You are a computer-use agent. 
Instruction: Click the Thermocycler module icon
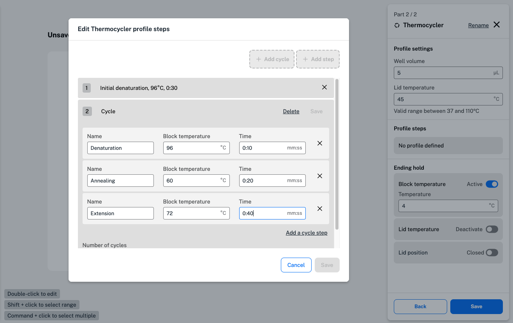tap(397, 25)
